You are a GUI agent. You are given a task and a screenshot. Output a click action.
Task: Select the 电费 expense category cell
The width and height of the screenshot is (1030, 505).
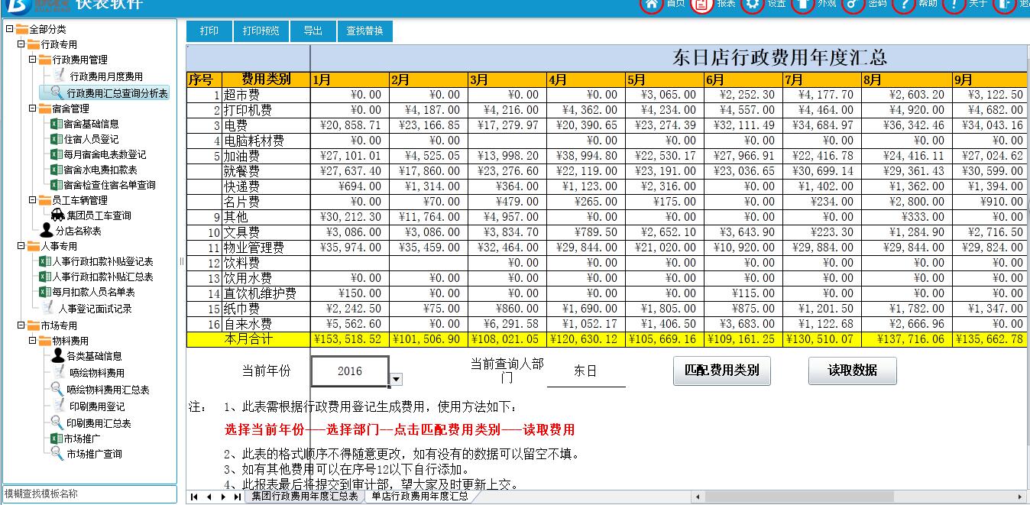[x=265, y=125]
